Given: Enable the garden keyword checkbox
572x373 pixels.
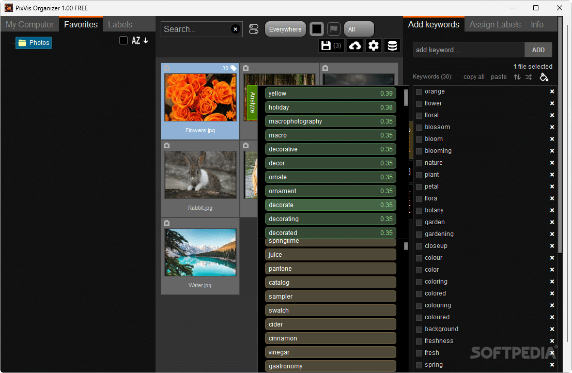Looking at the screenshot, I should click(x=419, y=222).
